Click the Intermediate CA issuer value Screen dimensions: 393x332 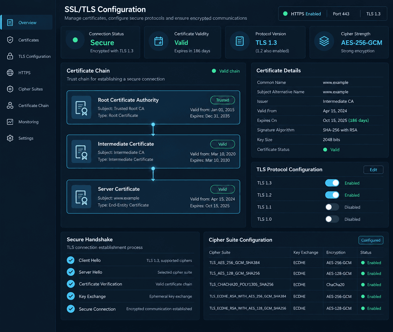click(x=338, y=101)
